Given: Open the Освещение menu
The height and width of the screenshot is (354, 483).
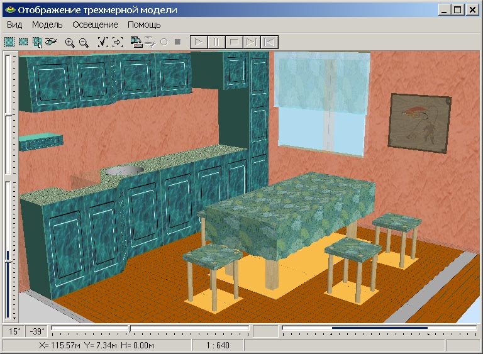Looking at the screenshot, I should pos(95,25).
